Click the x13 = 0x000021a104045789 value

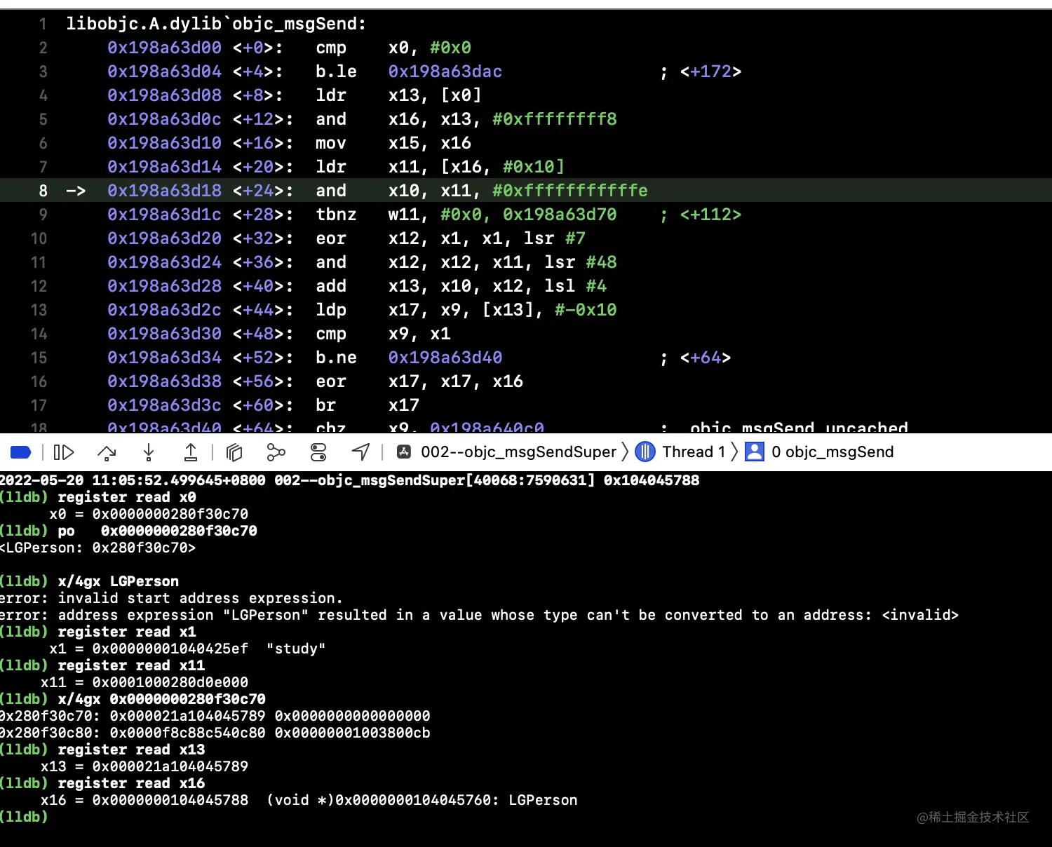click(x=144, y=766)
